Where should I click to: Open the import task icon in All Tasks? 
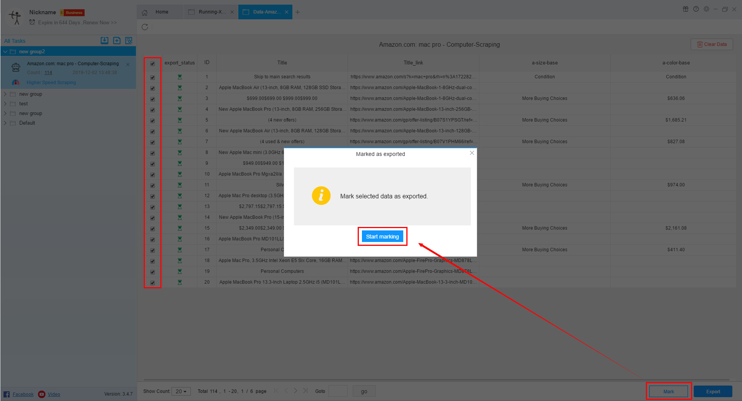pyautogui.click(x=105, y=41)
